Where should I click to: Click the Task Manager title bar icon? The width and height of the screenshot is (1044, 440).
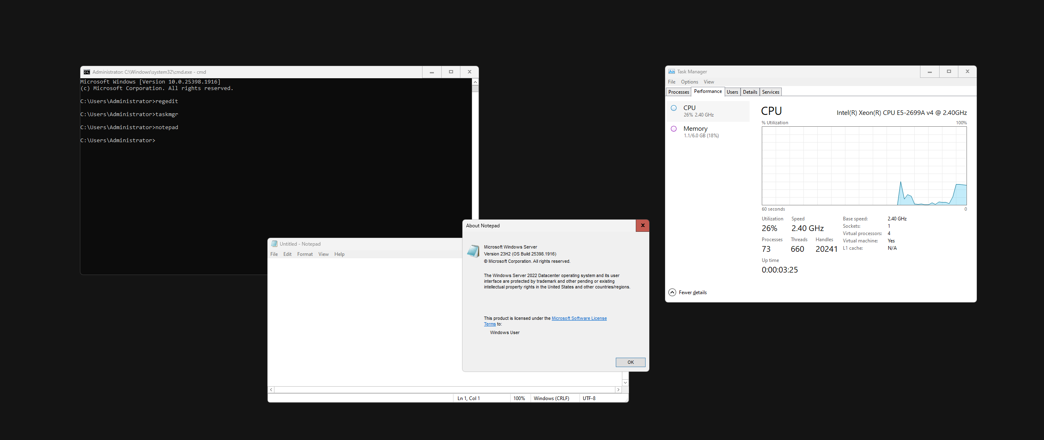click(672, 72)
